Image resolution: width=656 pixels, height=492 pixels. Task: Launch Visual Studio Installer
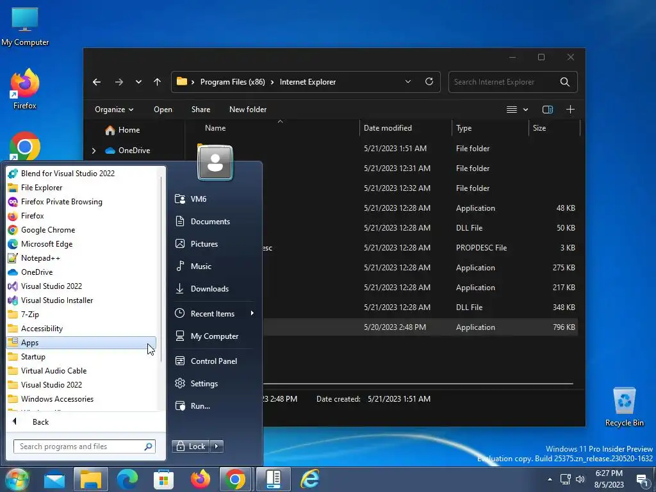tap(57, 300)
